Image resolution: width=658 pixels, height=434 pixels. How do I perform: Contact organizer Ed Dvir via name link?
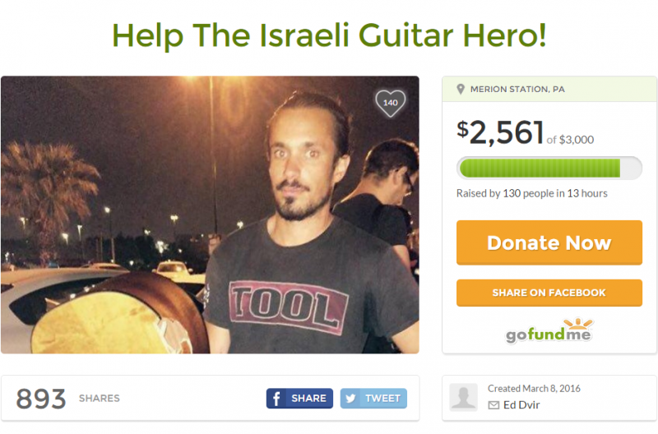pos(521,405)
